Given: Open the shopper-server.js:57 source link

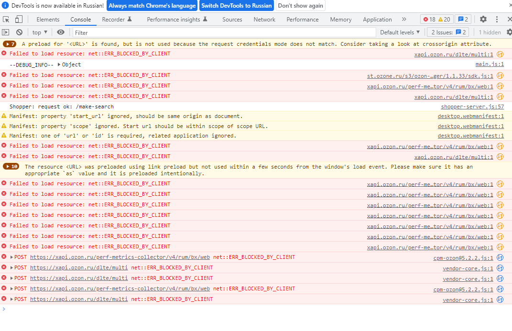Looking at the screenshot, I should (472, 107).
